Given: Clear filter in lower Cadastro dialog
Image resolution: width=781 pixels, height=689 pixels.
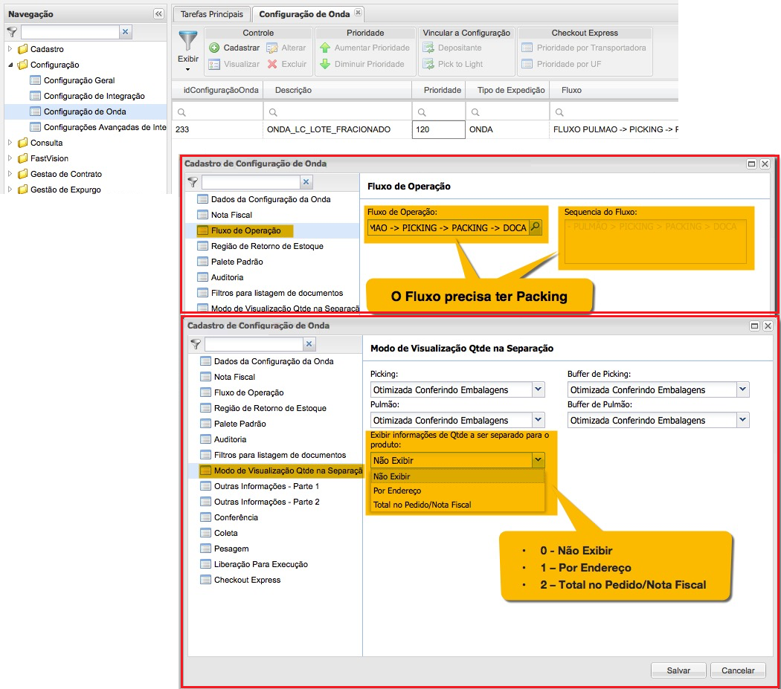Looking at the screenshot, I should (x=309, y=344).
